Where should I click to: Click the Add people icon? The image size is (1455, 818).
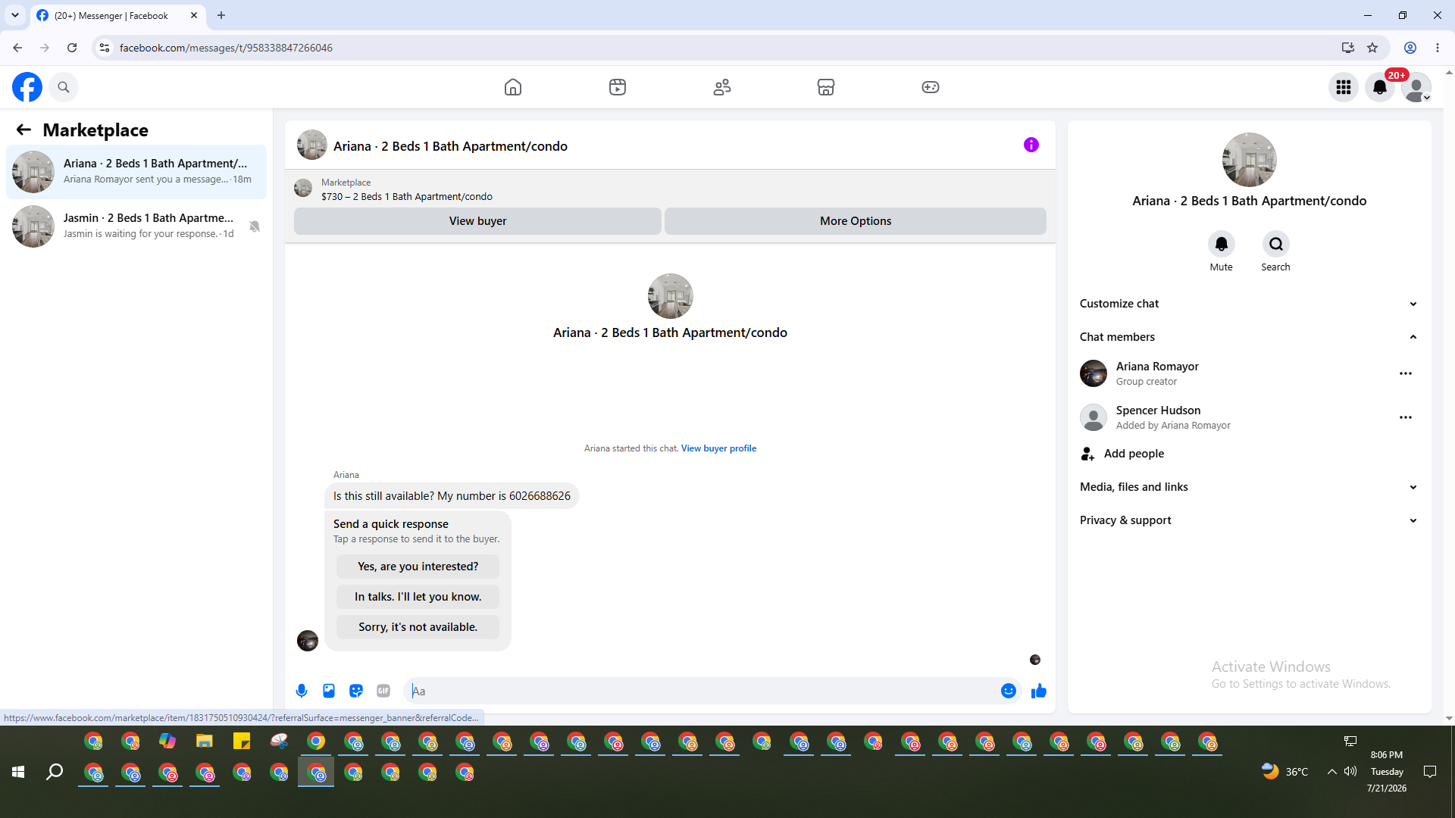(1088, 454)
